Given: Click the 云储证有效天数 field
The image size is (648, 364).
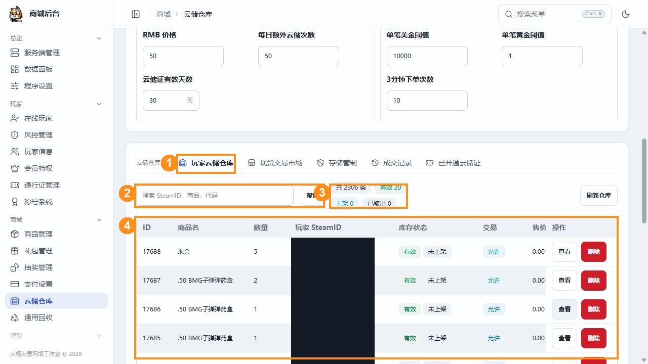Looking at the screenshot, I should pos(171,101).
